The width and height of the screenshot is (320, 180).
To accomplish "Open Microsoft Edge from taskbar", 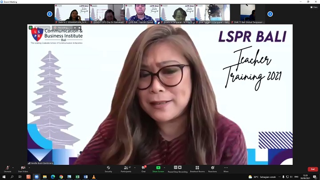I will [x=53, y=177].
